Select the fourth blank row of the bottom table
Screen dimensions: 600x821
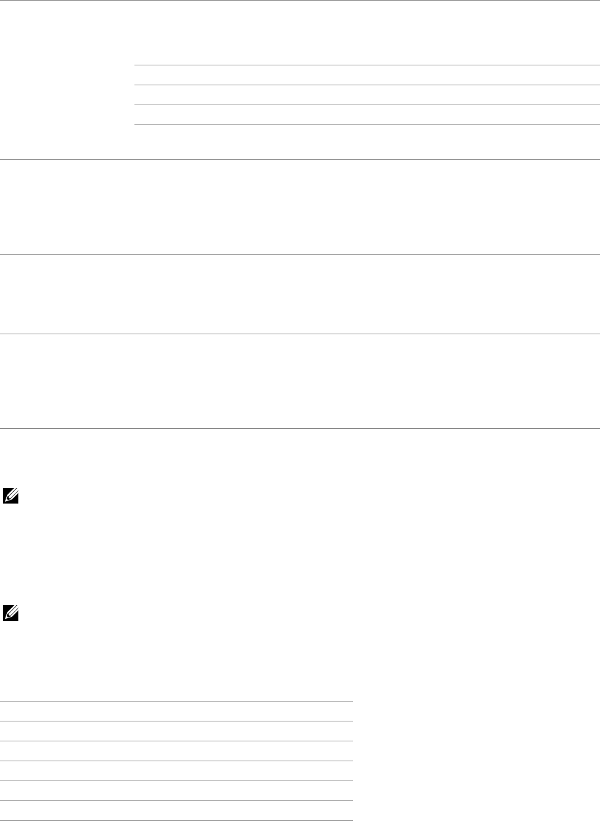click(x=176, y=771)
